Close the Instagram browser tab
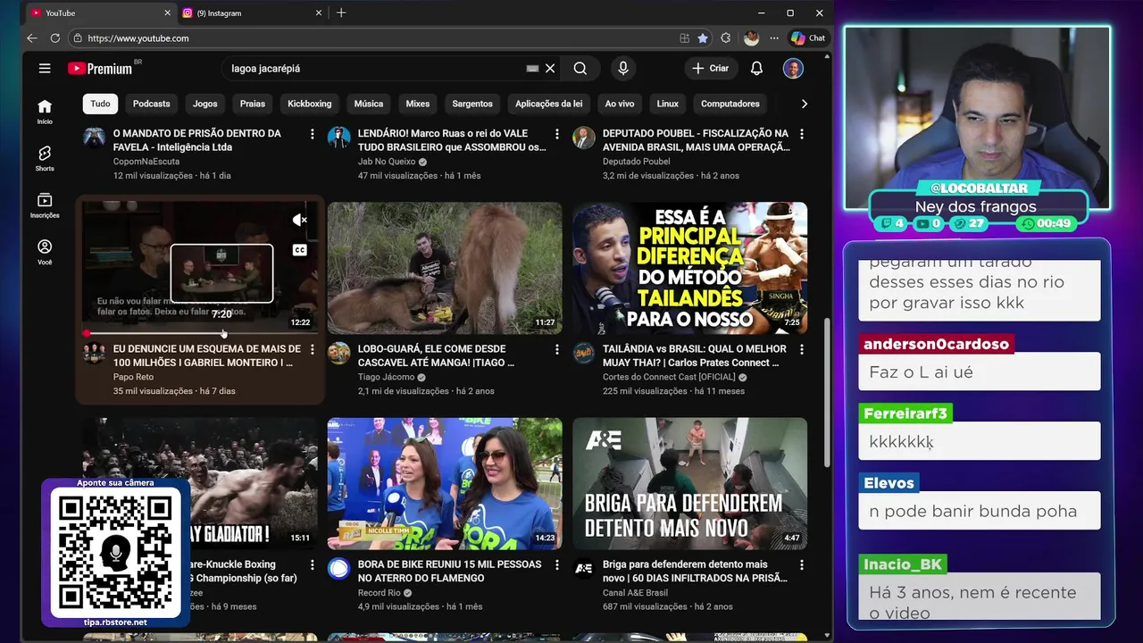This screenshot has height=643, width=1143. point(320,13)
